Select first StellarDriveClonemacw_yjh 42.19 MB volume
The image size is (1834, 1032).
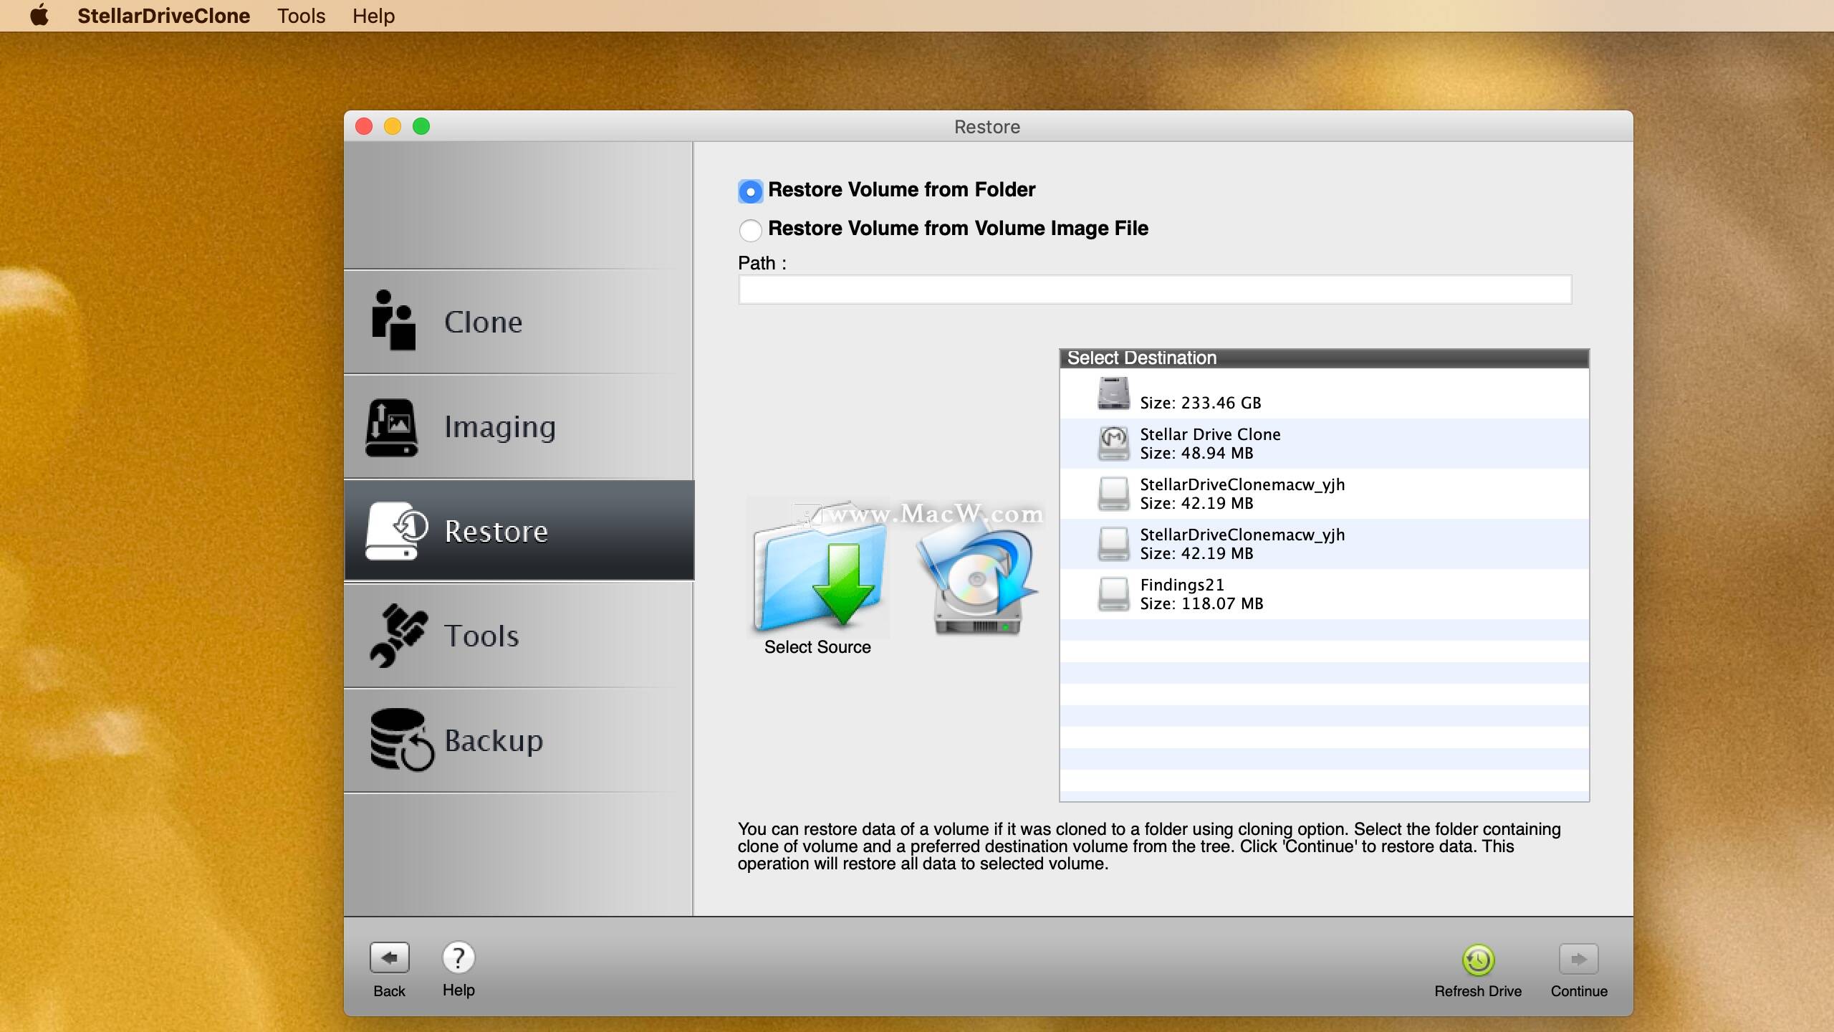coord(1324,494)
